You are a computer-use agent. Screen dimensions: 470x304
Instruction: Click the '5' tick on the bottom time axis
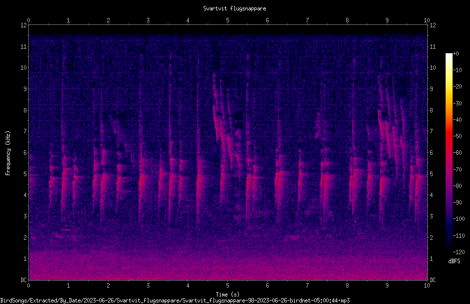point(228,286)
